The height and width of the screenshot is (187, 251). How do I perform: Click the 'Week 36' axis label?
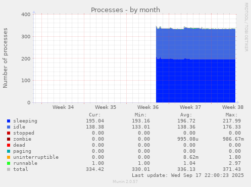148,107
